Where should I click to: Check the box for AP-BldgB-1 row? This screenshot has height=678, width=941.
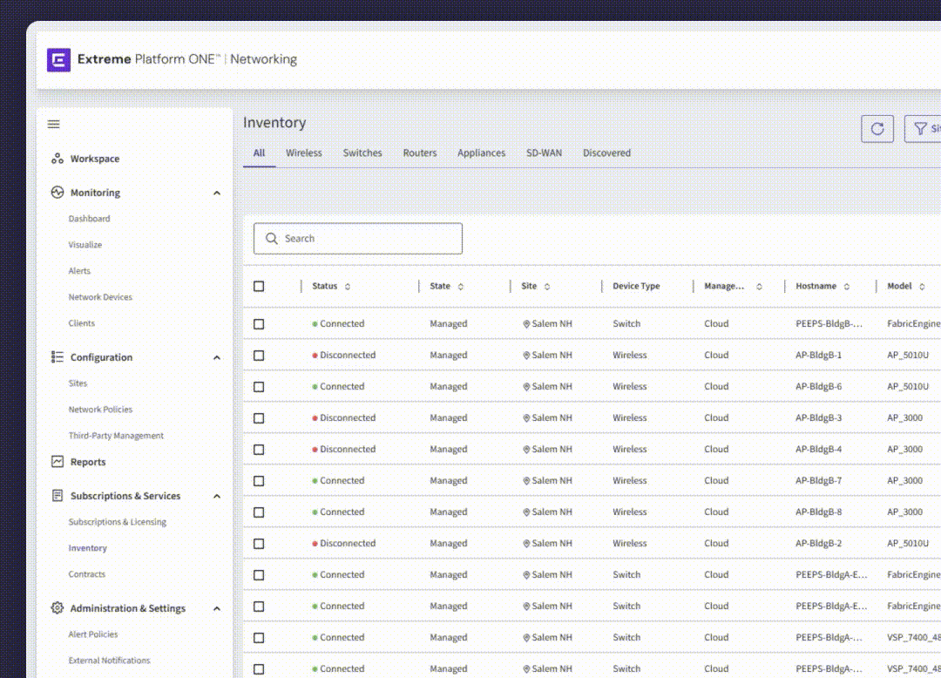click(x=259, y=356)
